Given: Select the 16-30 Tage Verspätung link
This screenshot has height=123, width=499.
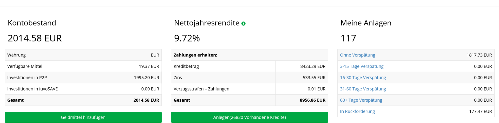Looking at the screenshot, I should [363, 77].
